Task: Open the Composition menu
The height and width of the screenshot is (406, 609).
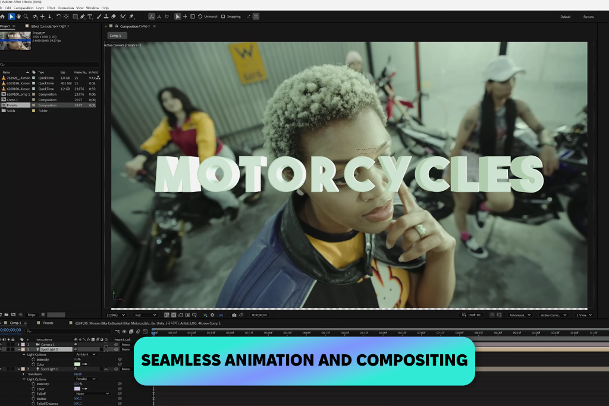Action: (x=23, y=8)
